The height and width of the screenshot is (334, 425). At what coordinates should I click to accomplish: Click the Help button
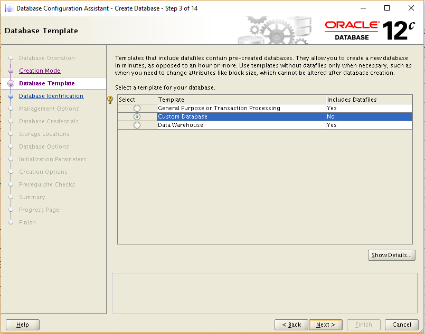click(x=22, y=325)
